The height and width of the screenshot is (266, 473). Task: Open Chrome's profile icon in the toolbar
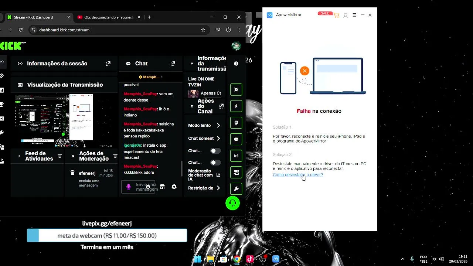coord(229,30)
